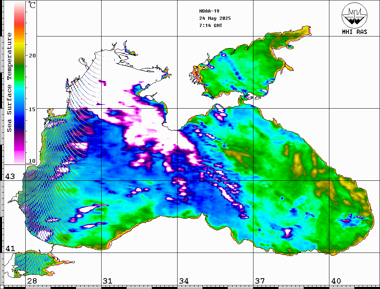
Task: Click the 10 tick on the temperature scale
Action: click(32, 161)
